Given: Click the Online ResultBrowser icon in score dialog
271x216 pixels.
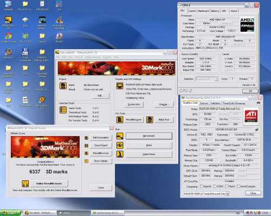Looking at the screenshot, I should pyautogui.click(x=25, y=184).
